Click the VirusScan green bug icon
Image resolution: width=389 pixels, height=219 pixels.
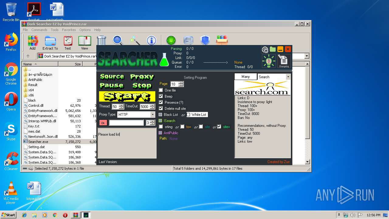pos(171,40)
